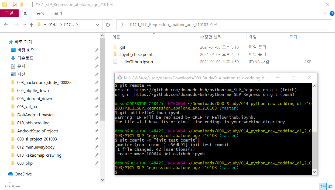Sort by the 수정한 날짜 column header
This screenshot has height=190, width=335.
tap(211, 37)
